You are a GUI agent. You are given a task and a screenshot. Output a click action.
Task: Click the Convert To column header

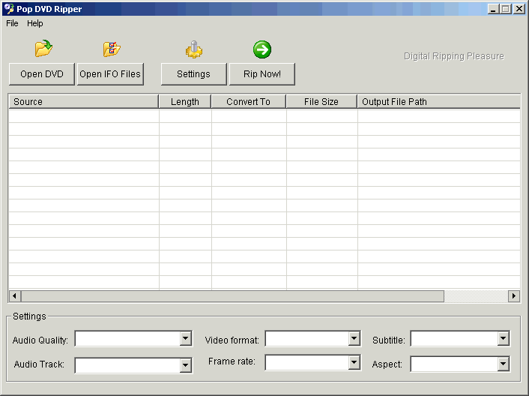point(249,101)
